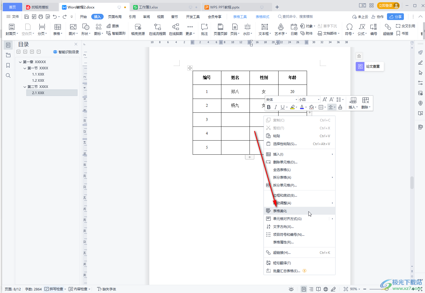
Task: Click the Hyperlink (超链接) ribbon icon
Action: pos(388,30)
